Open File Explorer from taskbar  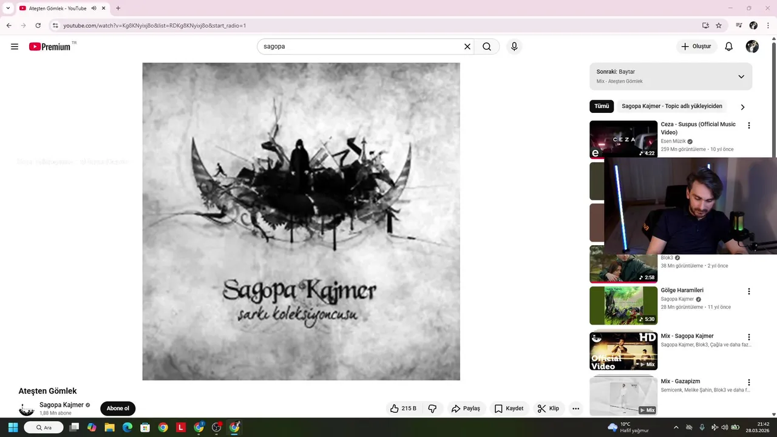point(110,427)
